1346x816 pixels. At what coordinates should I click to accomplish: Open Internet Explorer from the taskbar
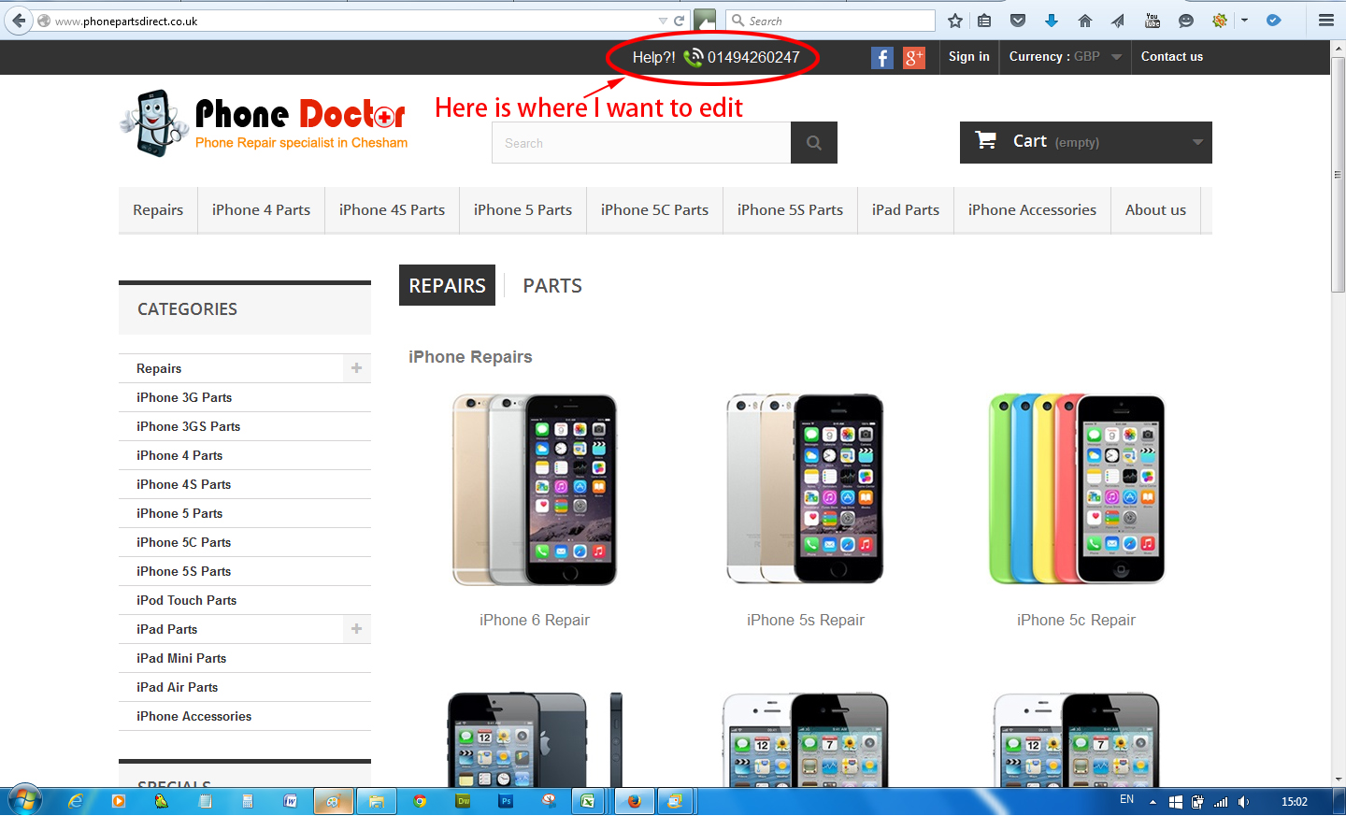click(76, 801)
